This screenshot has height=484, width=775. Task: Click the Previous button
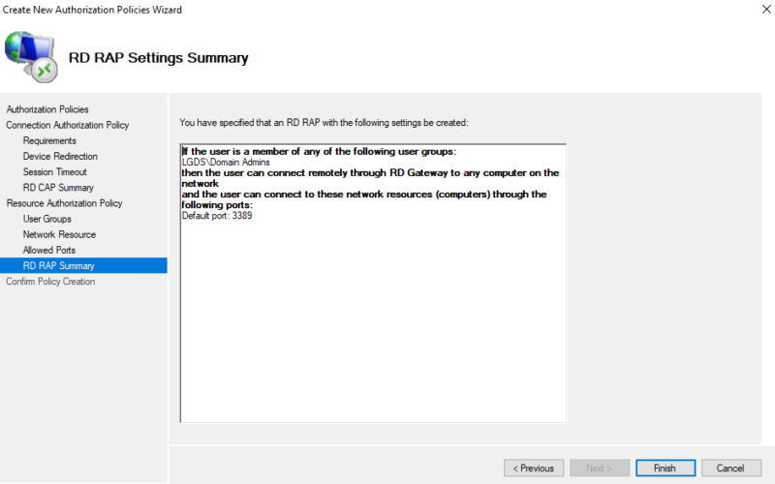[x=534, y=469]
